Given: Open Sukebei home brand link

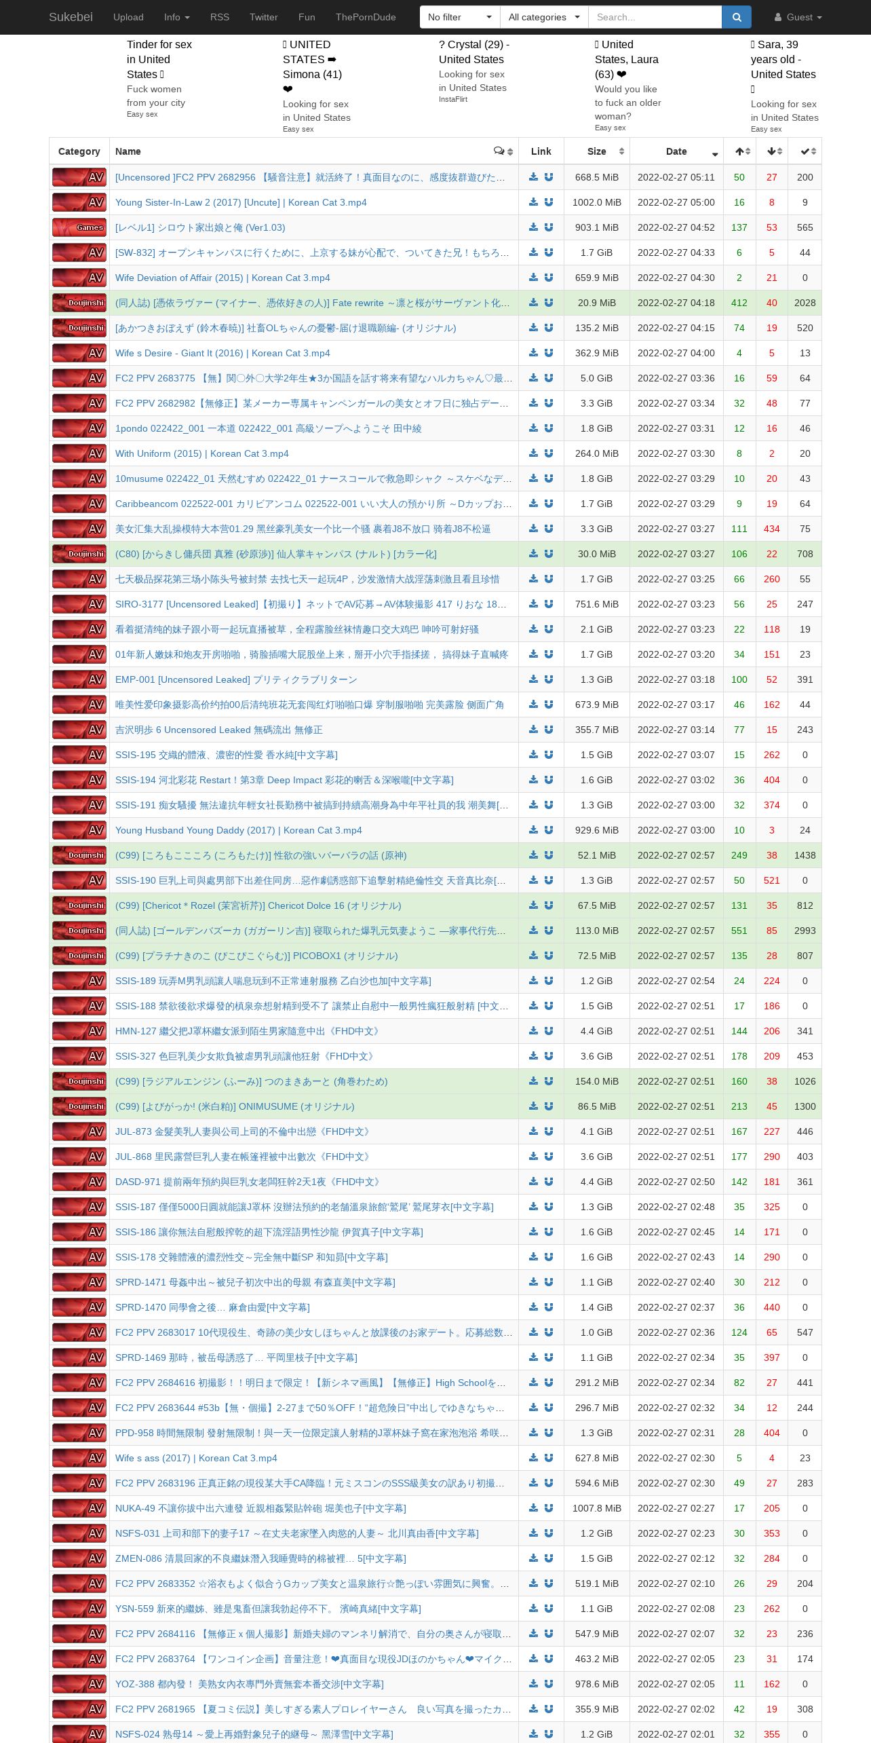Looking at the screenshot, I should tap(71, 17).
